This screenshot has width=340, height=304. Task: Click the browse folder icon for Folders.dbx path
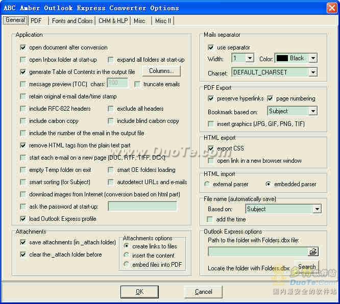pos(313,251)
